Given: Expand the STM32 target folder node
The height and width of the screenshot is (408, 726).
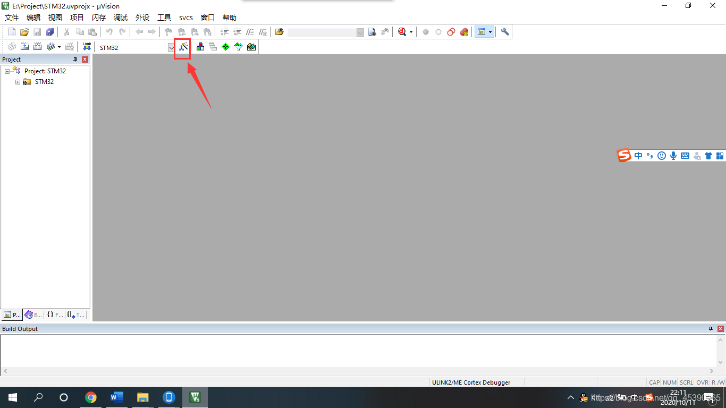Looking at the screenshot, I should [x=18, y=82].
